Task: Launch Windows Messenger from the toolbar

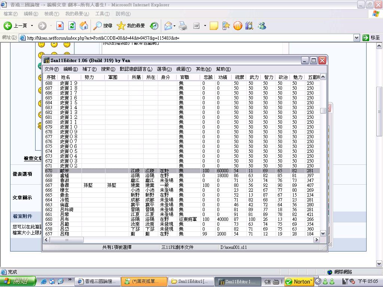Action: [262, 26]
